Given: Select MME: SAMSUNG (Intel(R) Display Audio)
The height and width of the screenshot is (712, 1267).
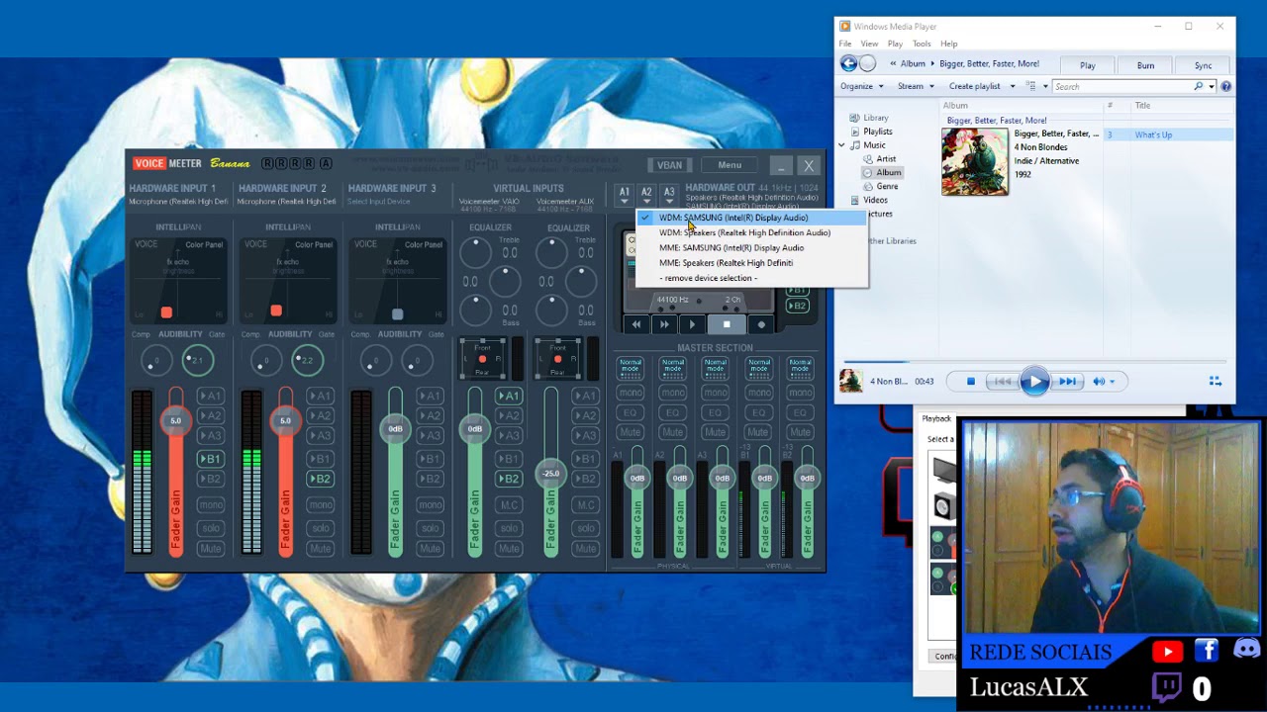Looking at the screenshot, I should (751, 248).
